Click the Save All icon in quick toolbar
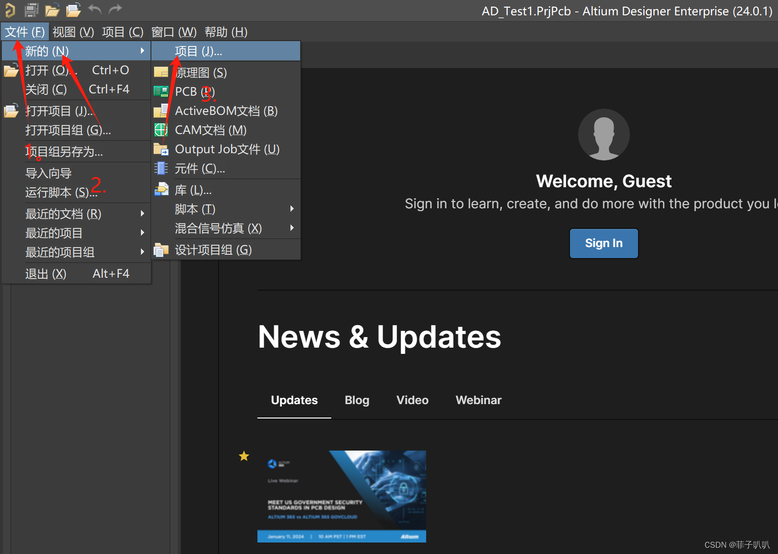 click(x=31, y=10)
